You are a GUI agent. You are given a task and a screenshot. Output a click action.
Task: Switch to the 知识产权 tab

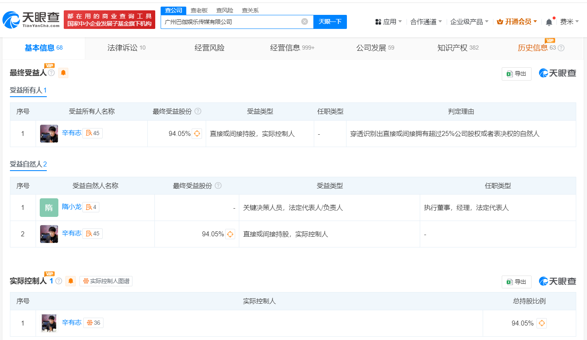pos(457,48)
